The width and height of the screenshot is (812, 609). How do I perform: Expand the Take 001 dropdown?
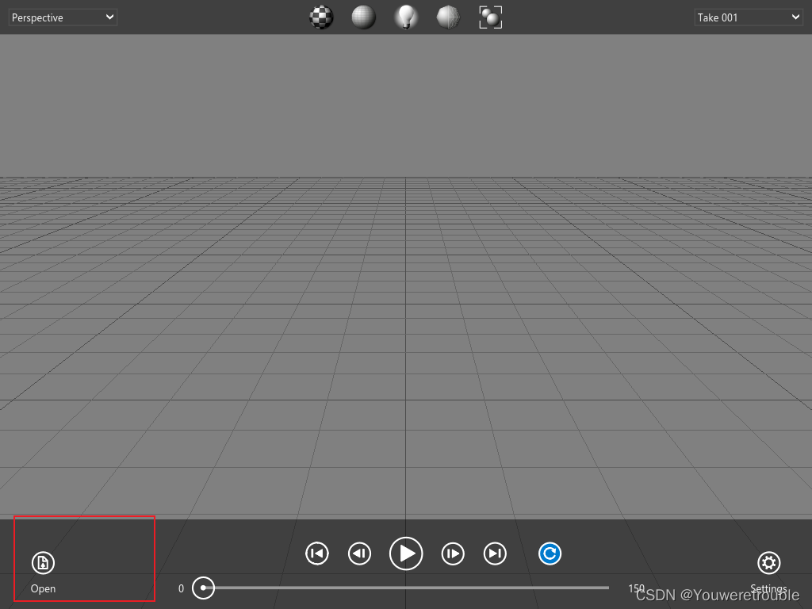click(749, 17)
